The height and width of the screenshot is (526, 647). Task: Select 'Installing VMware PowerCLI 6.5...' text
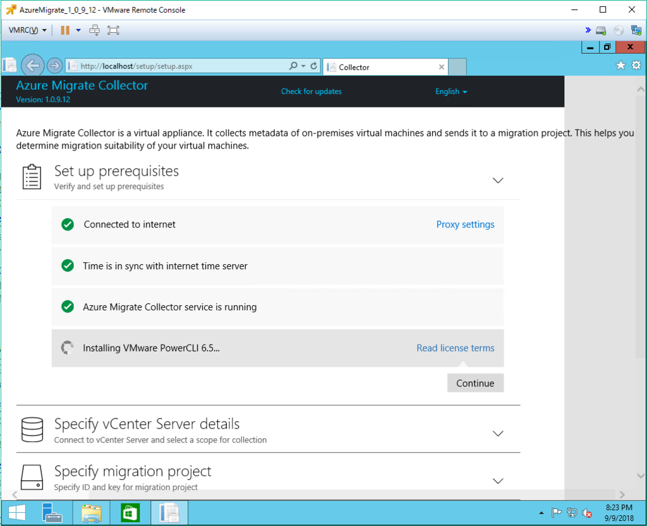coord(151,348)
